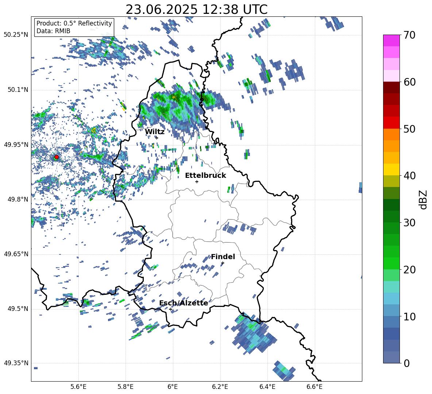Click the Findel station cross marker
This screenshot has width=432, height=394.
pyautogui.click(x=223, y=263)
